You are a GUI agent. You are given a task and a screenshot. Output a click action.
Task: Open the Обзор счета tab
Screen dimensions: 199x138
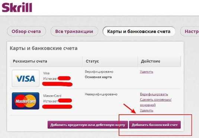point(26,32)
